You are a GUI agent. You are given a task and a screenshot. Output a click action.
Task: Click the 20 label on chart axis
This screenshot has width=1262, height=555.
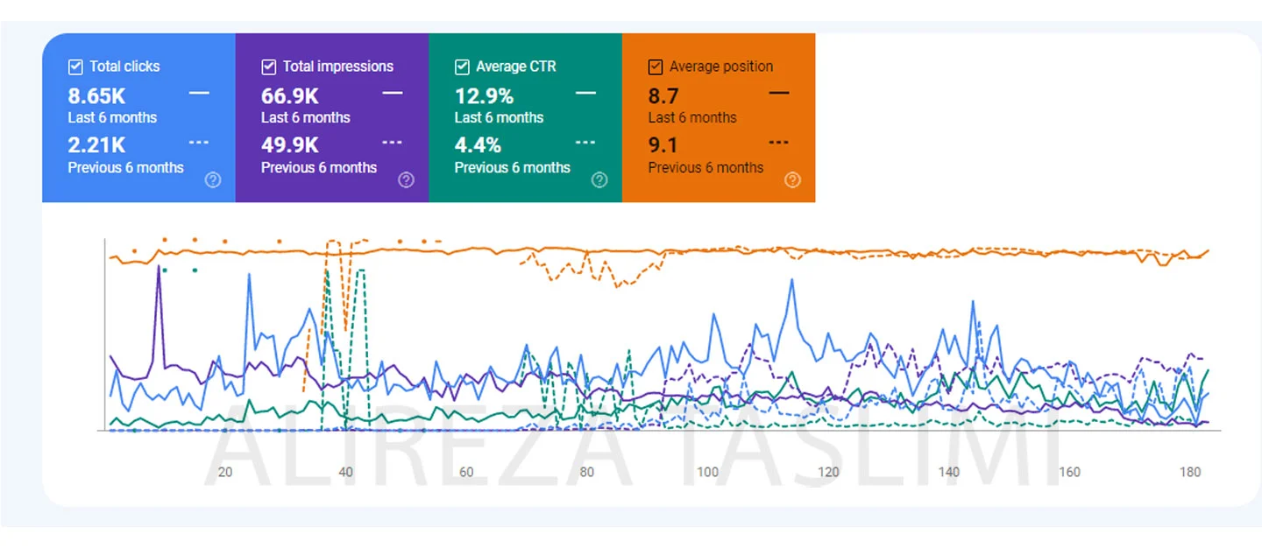click(x=225, y=472)
